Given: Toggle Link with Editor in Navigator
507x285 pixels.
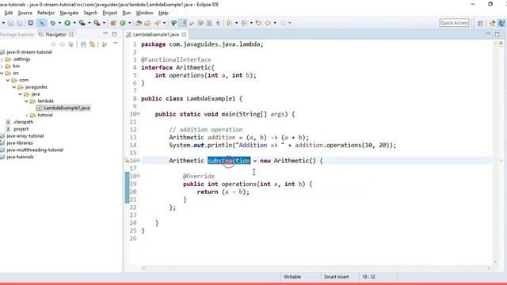Looking at the screenshot, I should click(x=93, y=44).
